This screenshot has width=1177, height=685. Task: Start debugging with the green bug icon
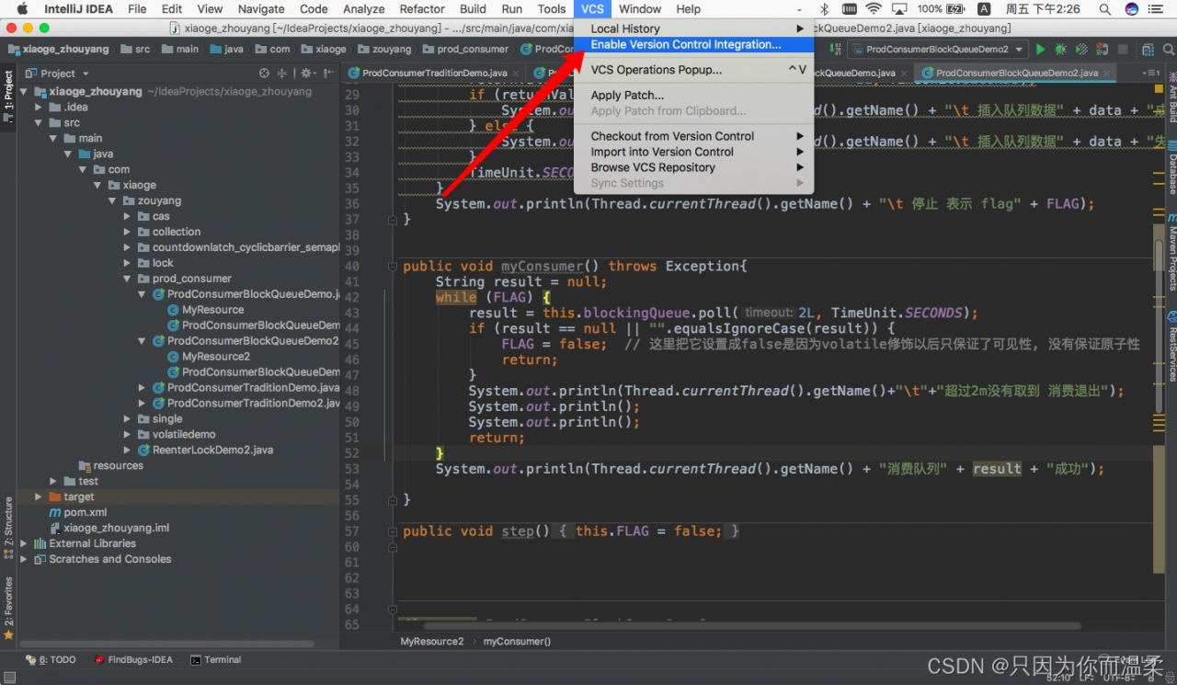pos(1061,49)
